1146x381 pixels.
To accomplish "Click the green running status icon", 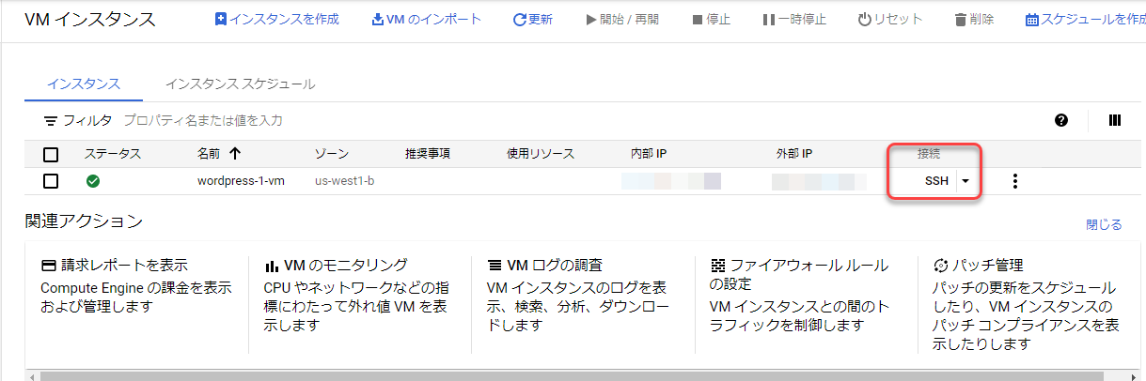I will (93, 181).
